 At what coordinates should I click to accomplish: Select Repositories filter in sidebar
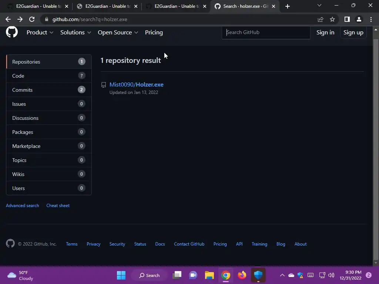[x=49, y=62]
